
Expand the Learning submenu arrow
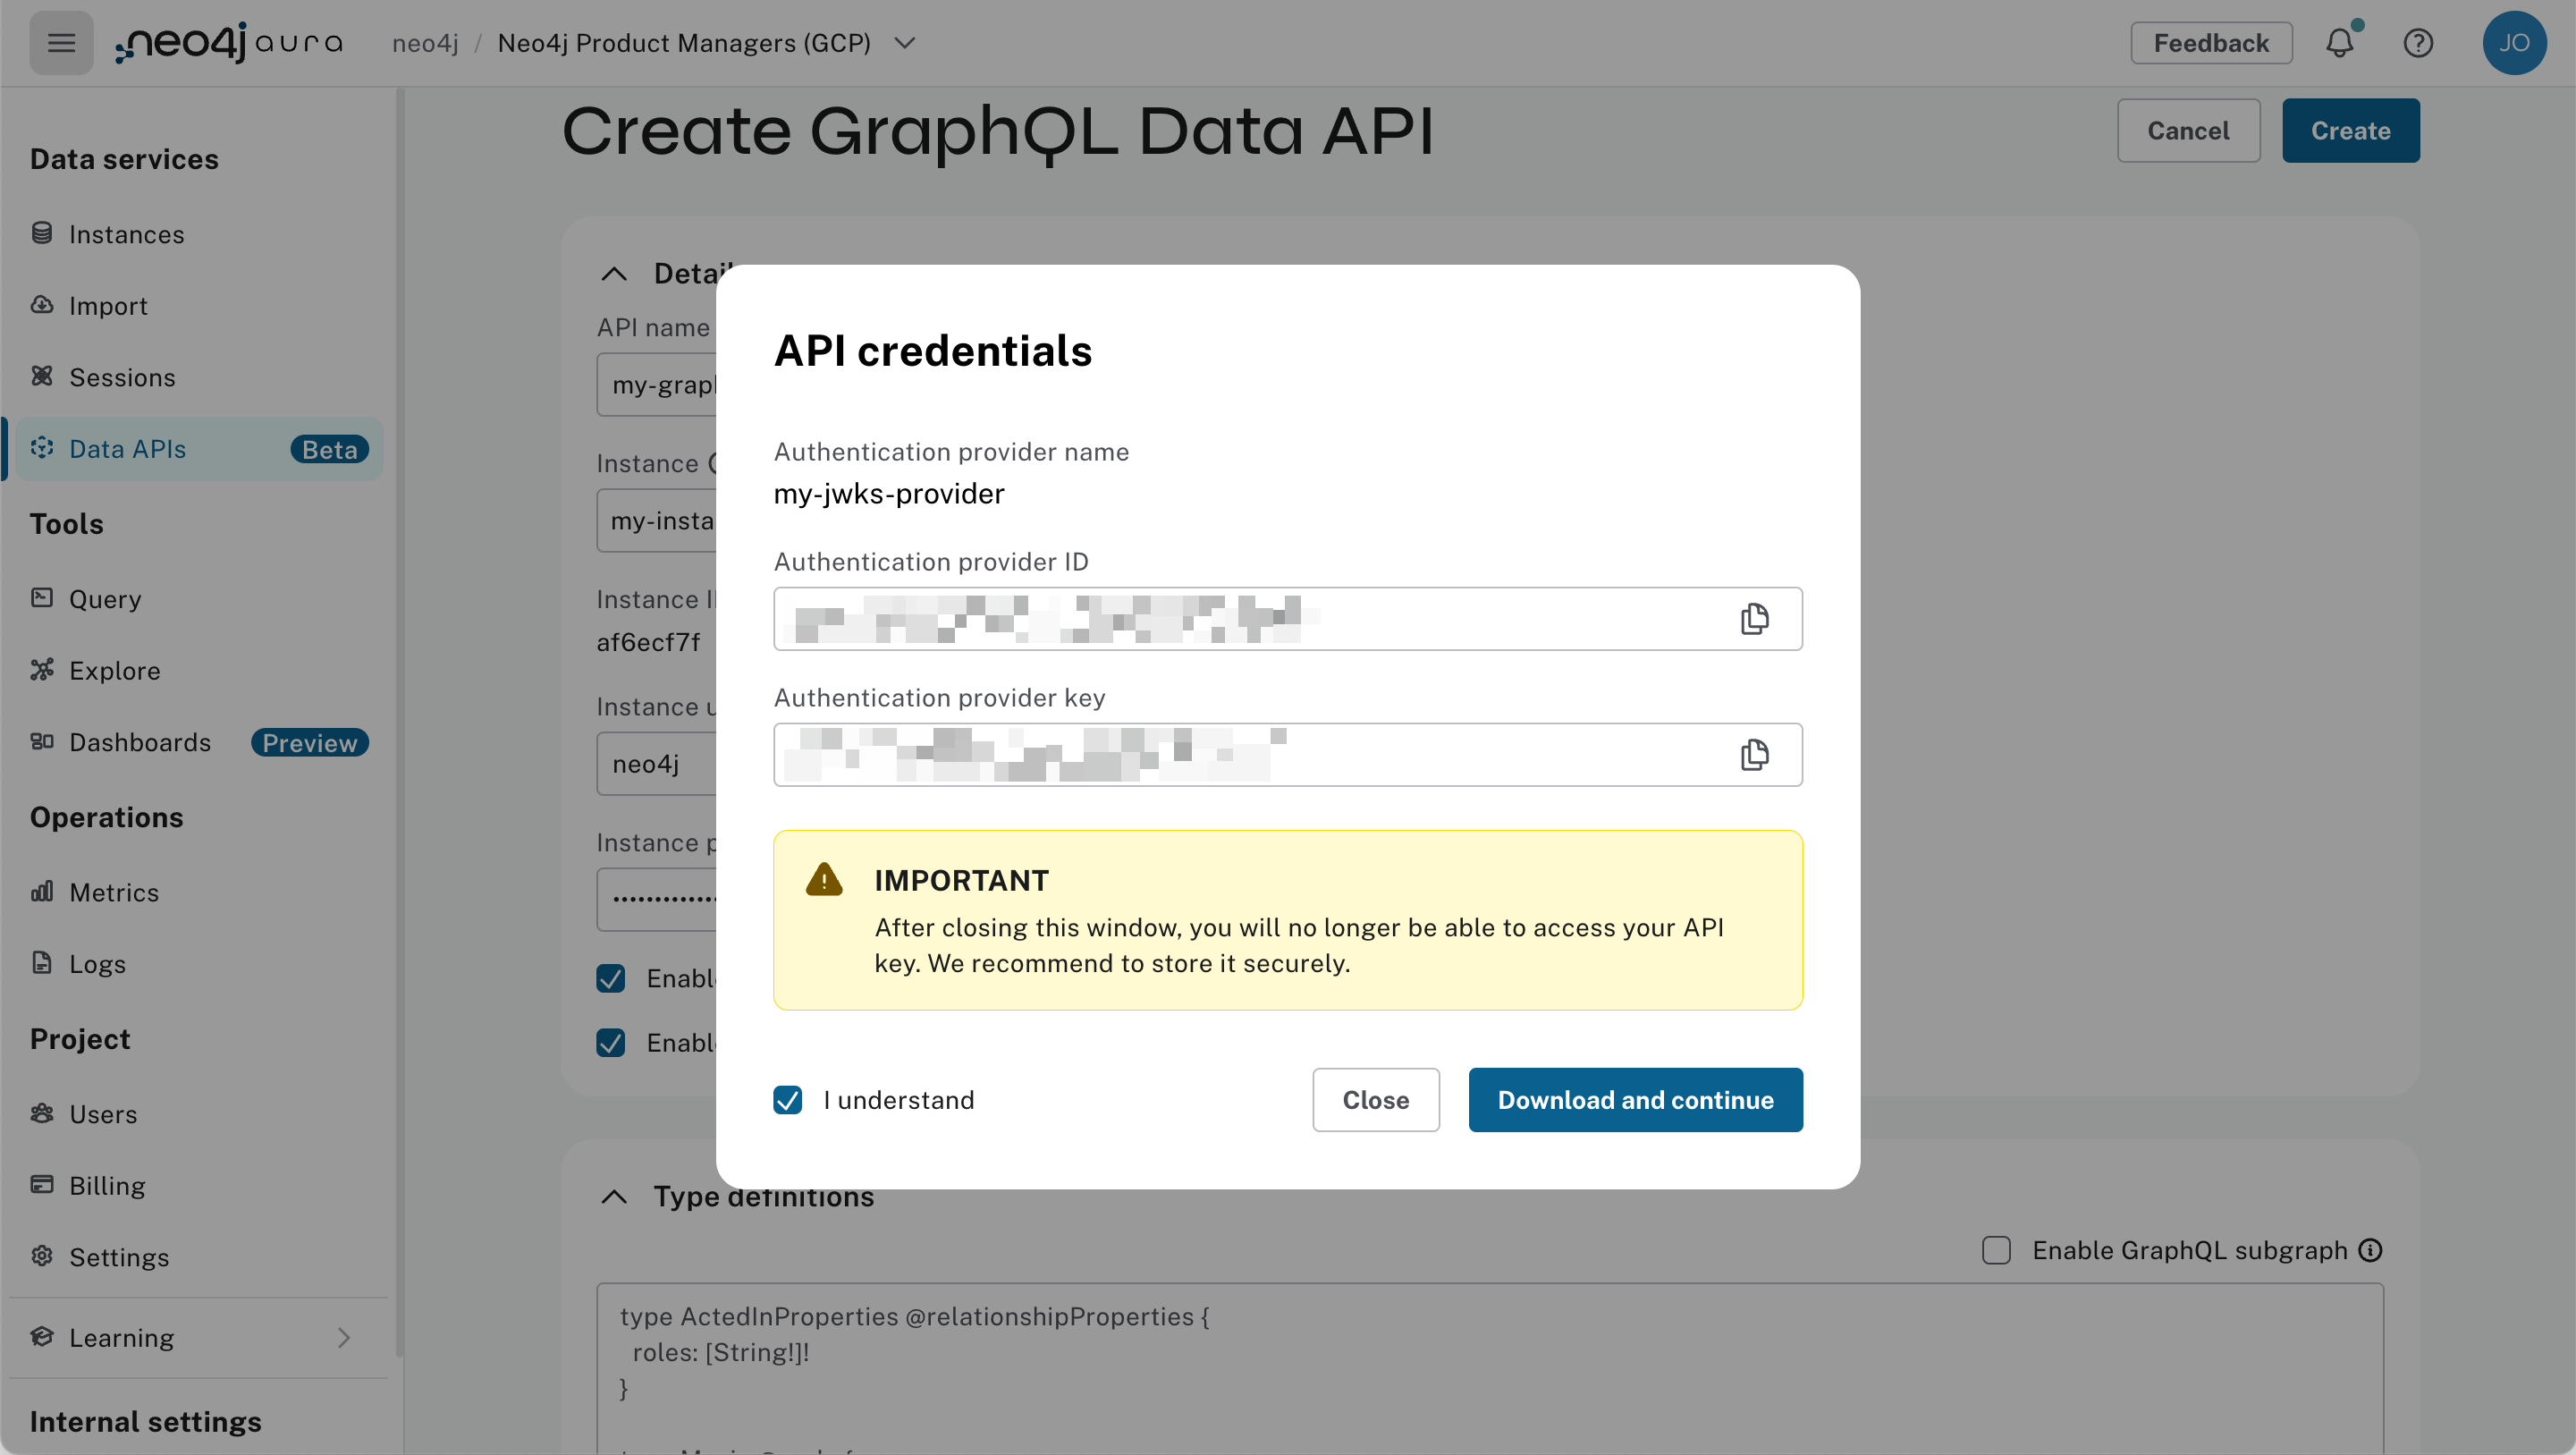(x=344, y=1338)
